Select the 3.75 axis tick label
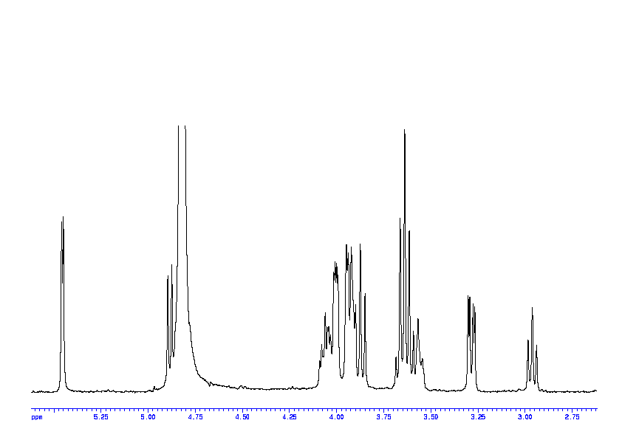Screen dimensions: 622x440 click(x=383, y=417)
